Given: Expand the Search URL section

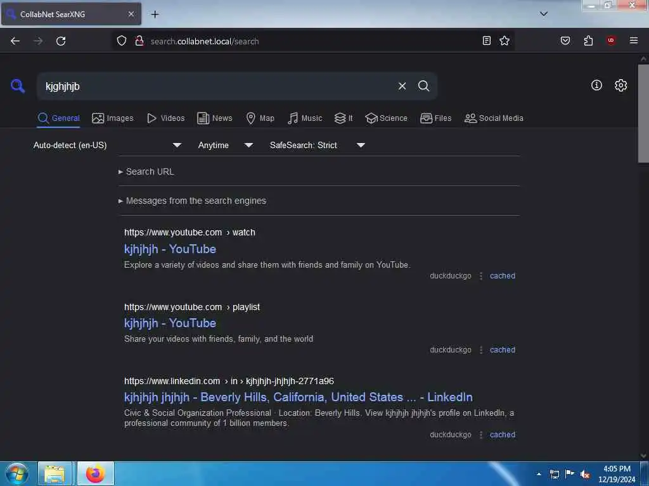Looking at the screenshot, I should [146, 171].
